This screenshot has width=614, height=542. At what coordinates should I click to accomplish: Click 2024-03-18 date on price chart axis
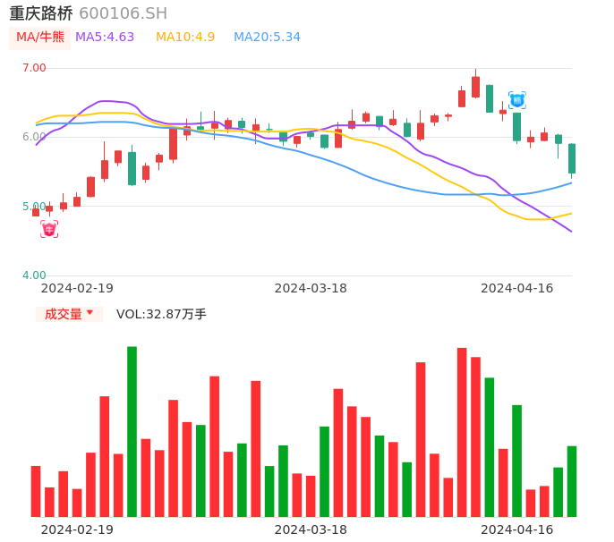(x=311, y=288)
